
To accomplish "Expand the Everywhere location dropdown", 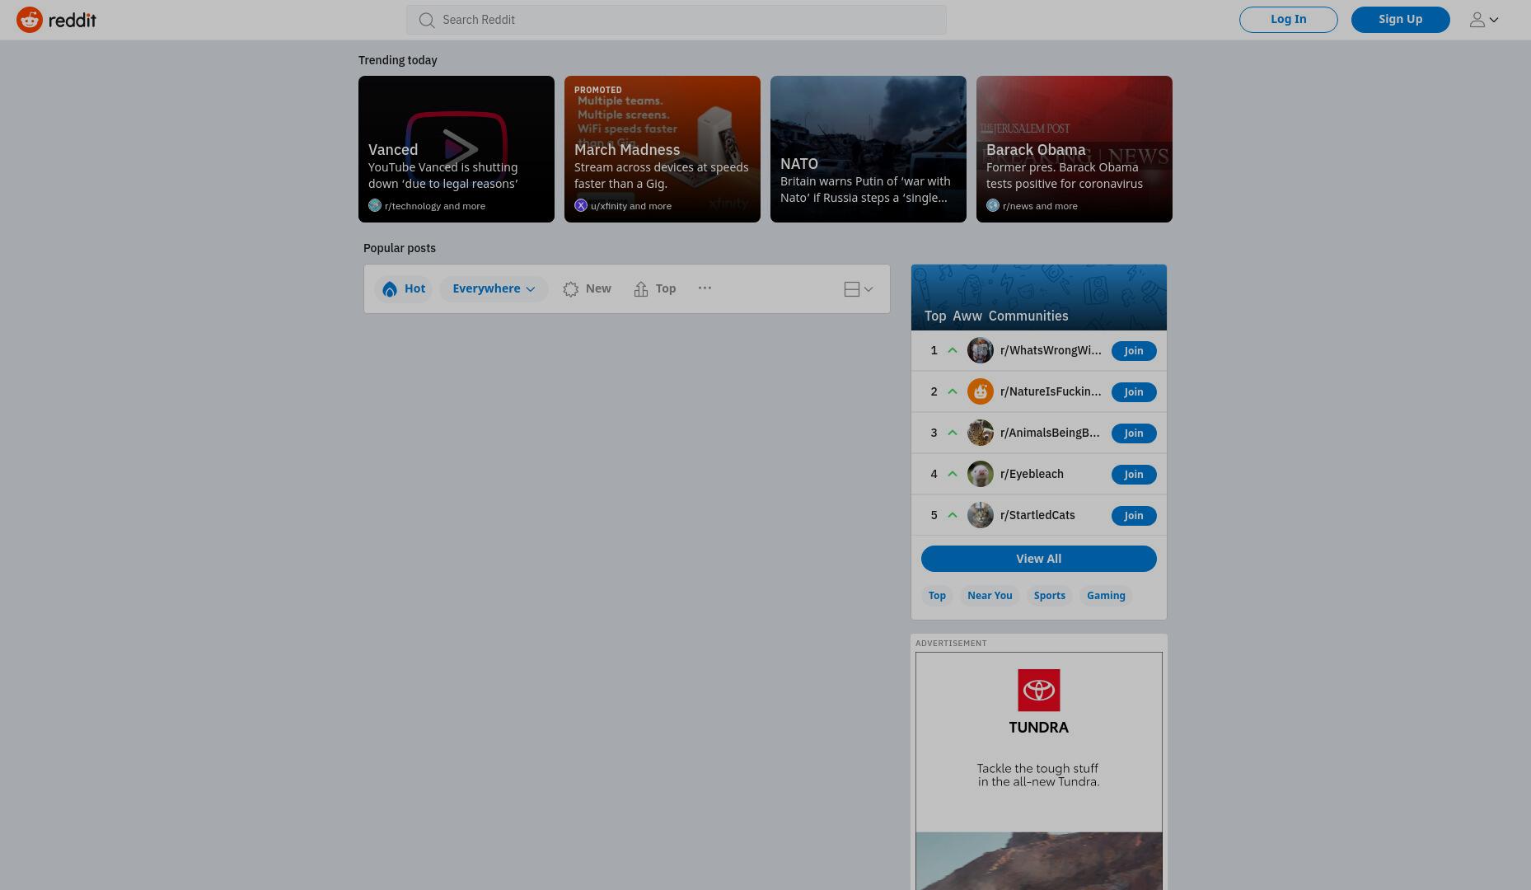I will 494,288.
